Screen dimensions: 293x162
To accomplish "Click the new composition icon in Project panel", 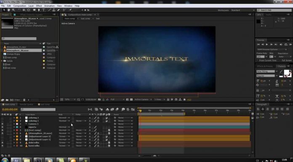I will [12, 100].
